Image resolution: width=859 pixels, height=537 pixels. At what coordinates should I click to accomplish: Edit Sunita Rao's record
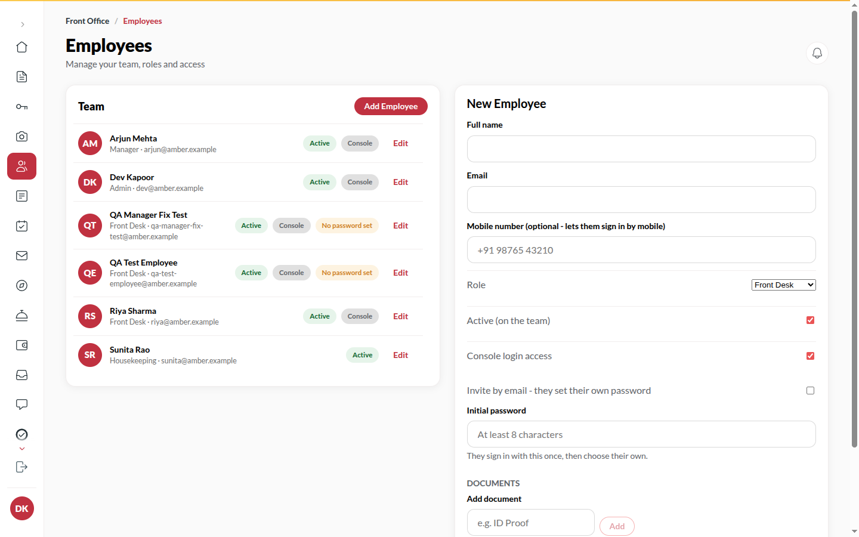click(x=400, y=355)
